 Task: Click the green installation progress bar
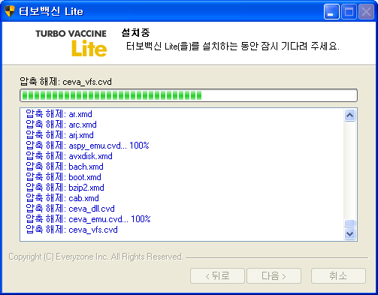189,95
